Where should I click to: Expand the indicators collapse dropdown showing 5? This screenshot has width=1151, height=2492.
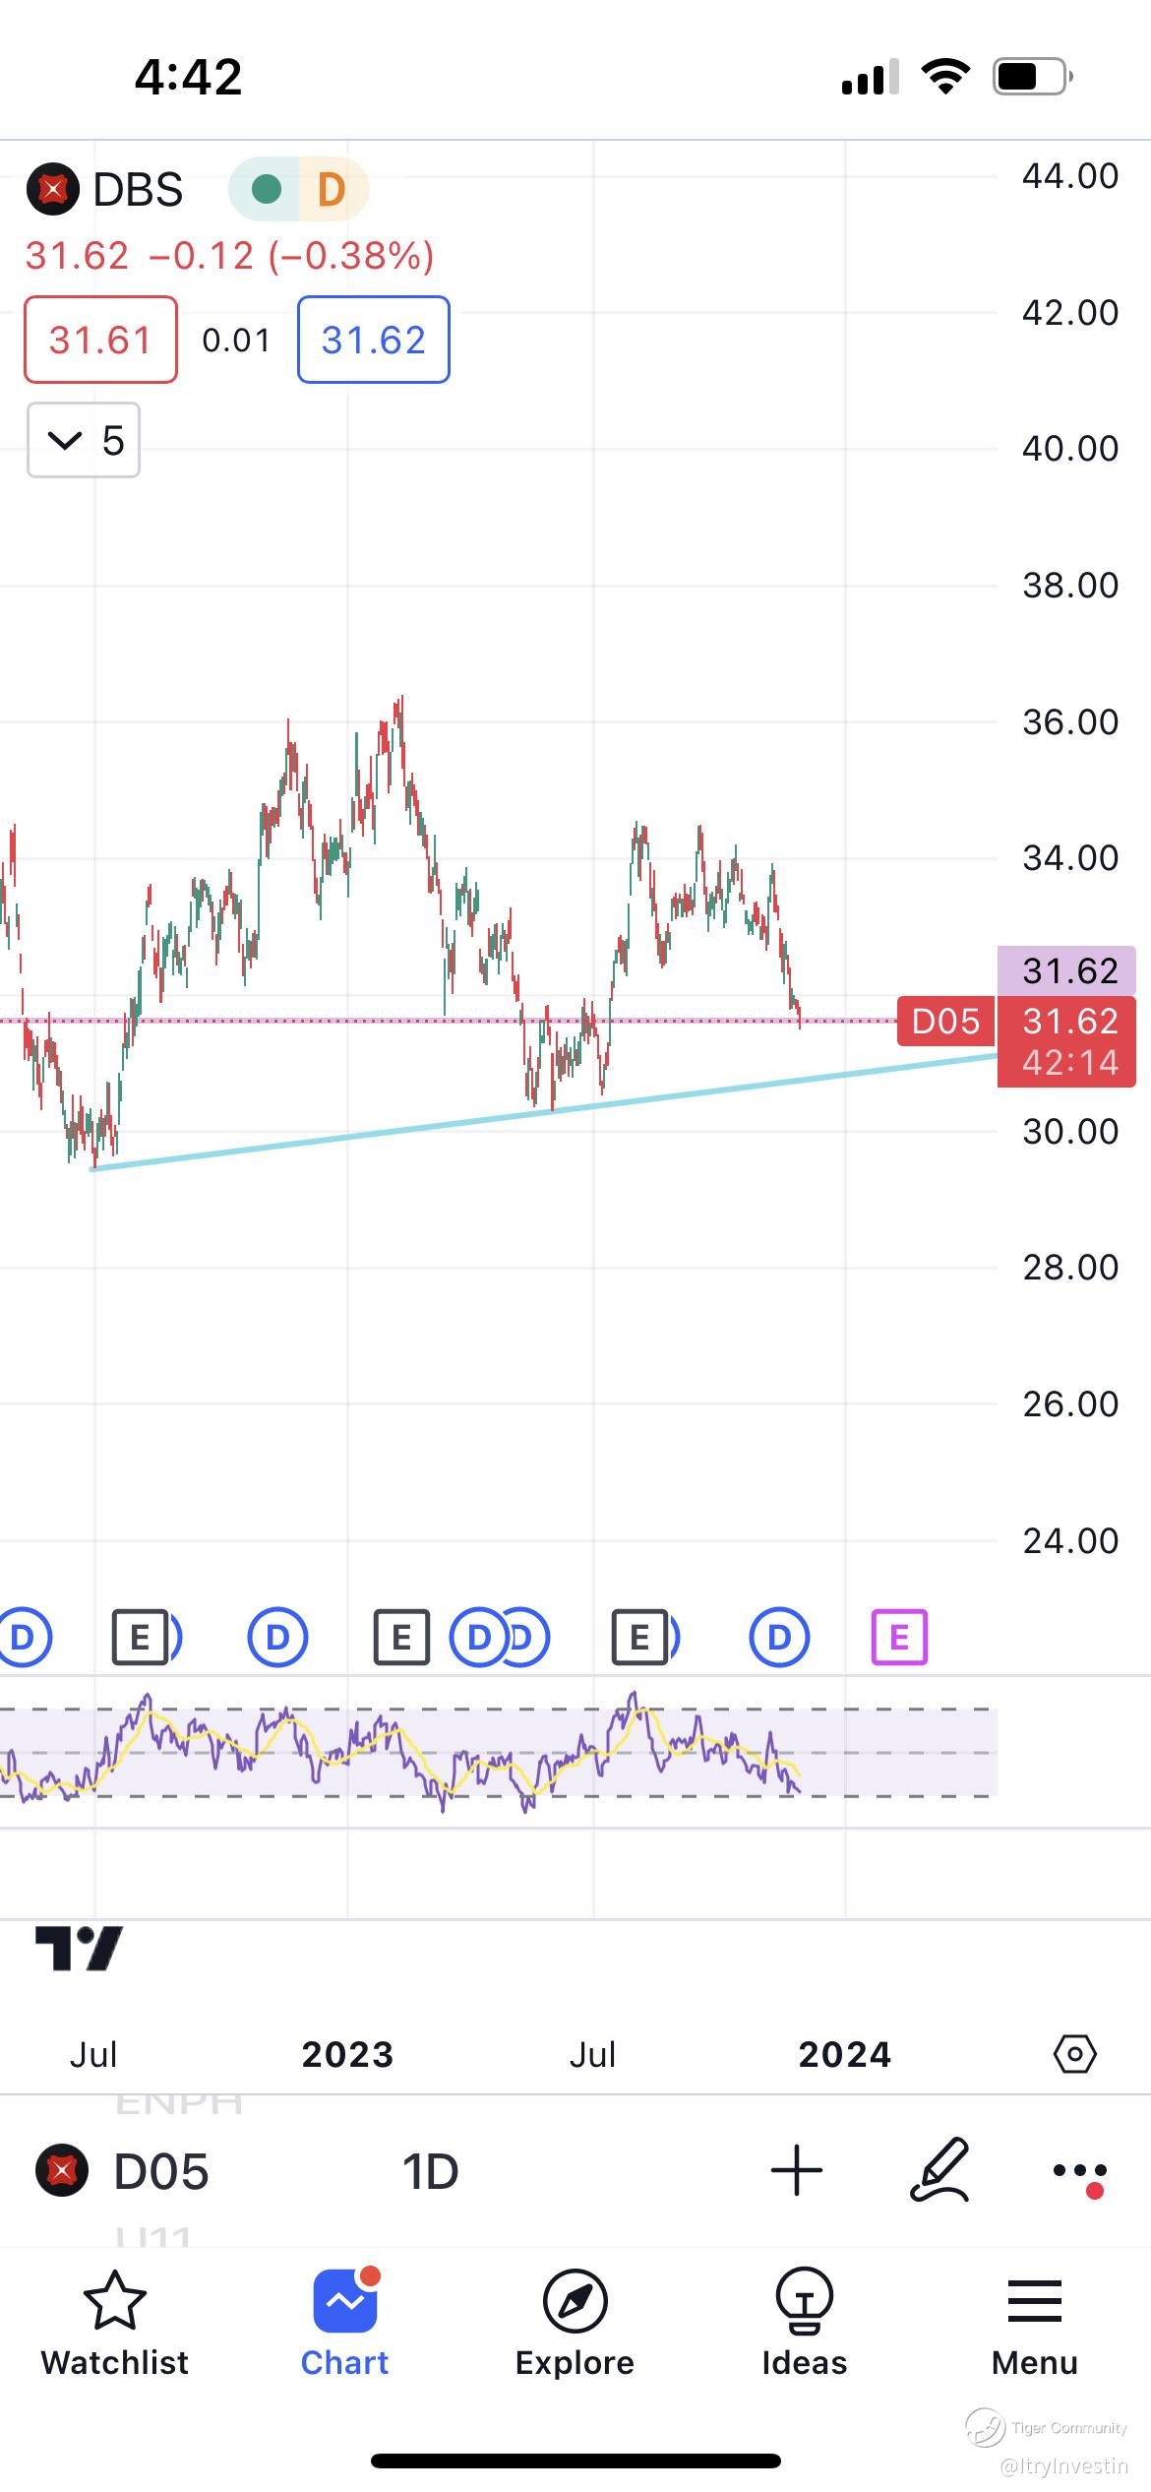[84, 440]
